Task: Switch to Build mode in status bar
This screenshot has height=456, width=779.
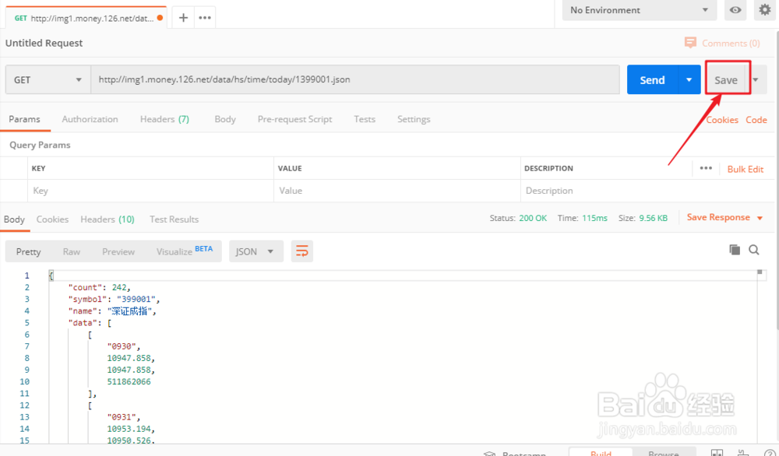Action: click(x=601, y=454)
